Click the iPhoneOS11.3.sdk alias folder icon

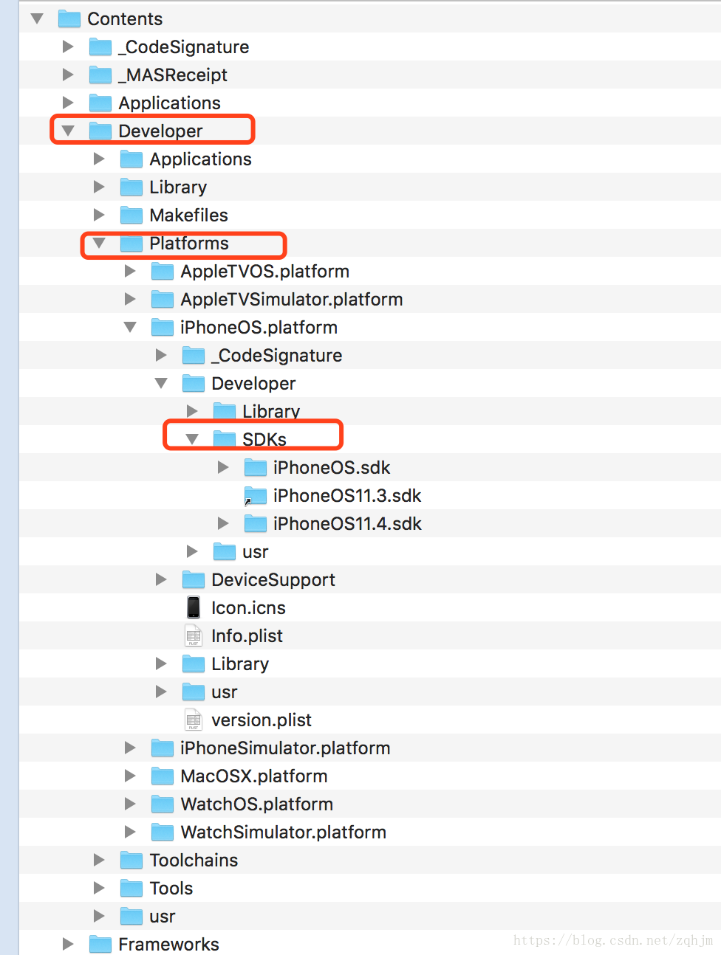click(256, 495)
